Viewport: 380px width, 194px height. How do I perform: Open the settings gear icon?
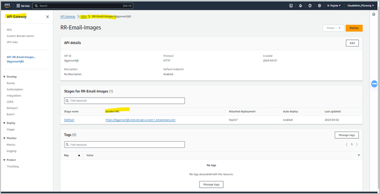[x=320, y=5]
